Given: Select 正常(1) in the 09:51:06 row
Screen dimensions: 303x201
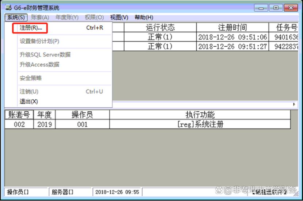Looking at the screenshot, I should click(160, 37).
